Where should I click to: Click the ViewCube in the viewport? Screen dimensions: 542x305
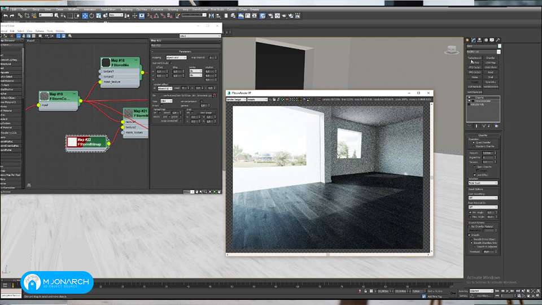coord(452,50)
